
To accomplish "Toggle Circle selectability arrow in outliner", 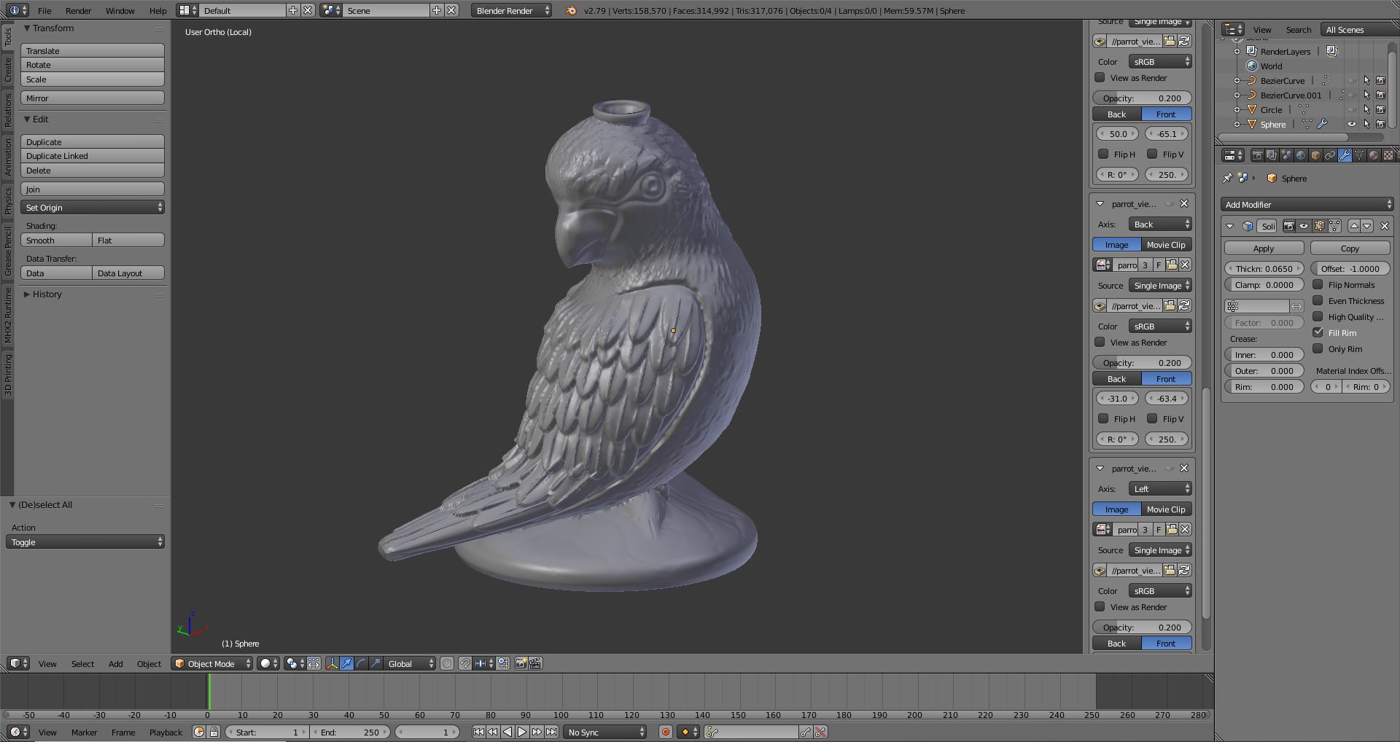I will click(1366, 109).
